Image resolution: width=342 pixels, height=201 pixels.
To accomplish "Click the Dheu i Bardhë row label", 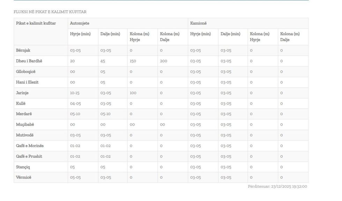I will point(29,61).
